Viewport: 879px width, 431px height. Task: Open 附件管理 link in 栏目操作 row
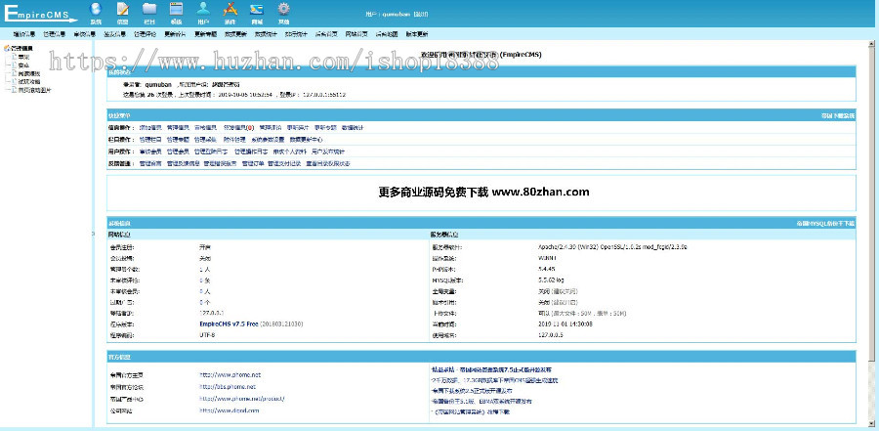[234, 139]
